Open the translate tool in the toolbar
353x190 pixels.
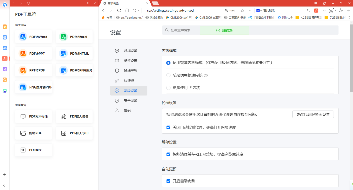tap(316, 10)
